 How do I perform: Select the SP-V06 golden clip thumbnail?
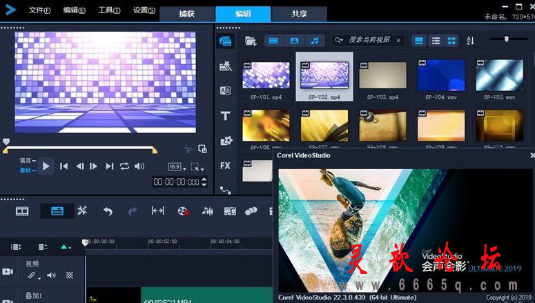(266, 126)
